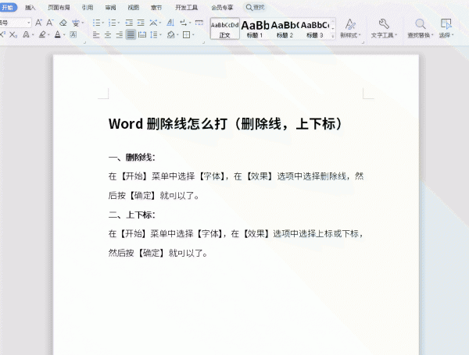469x355 pixels.
Task: Switch to the 插入 tab
Action: pos(30,8)
